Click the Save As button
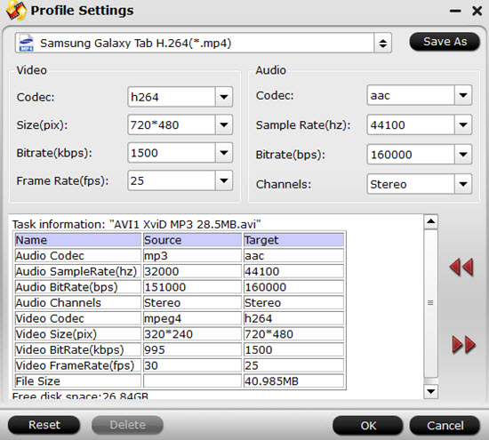 click(445, 42)
